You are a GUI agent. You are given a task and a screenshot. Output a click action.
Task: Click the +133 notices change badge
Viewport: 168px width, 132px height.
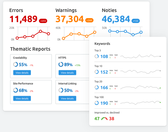(136, 21)
